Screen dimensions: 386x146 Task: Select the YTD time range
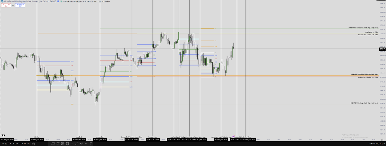coord(21,144)
